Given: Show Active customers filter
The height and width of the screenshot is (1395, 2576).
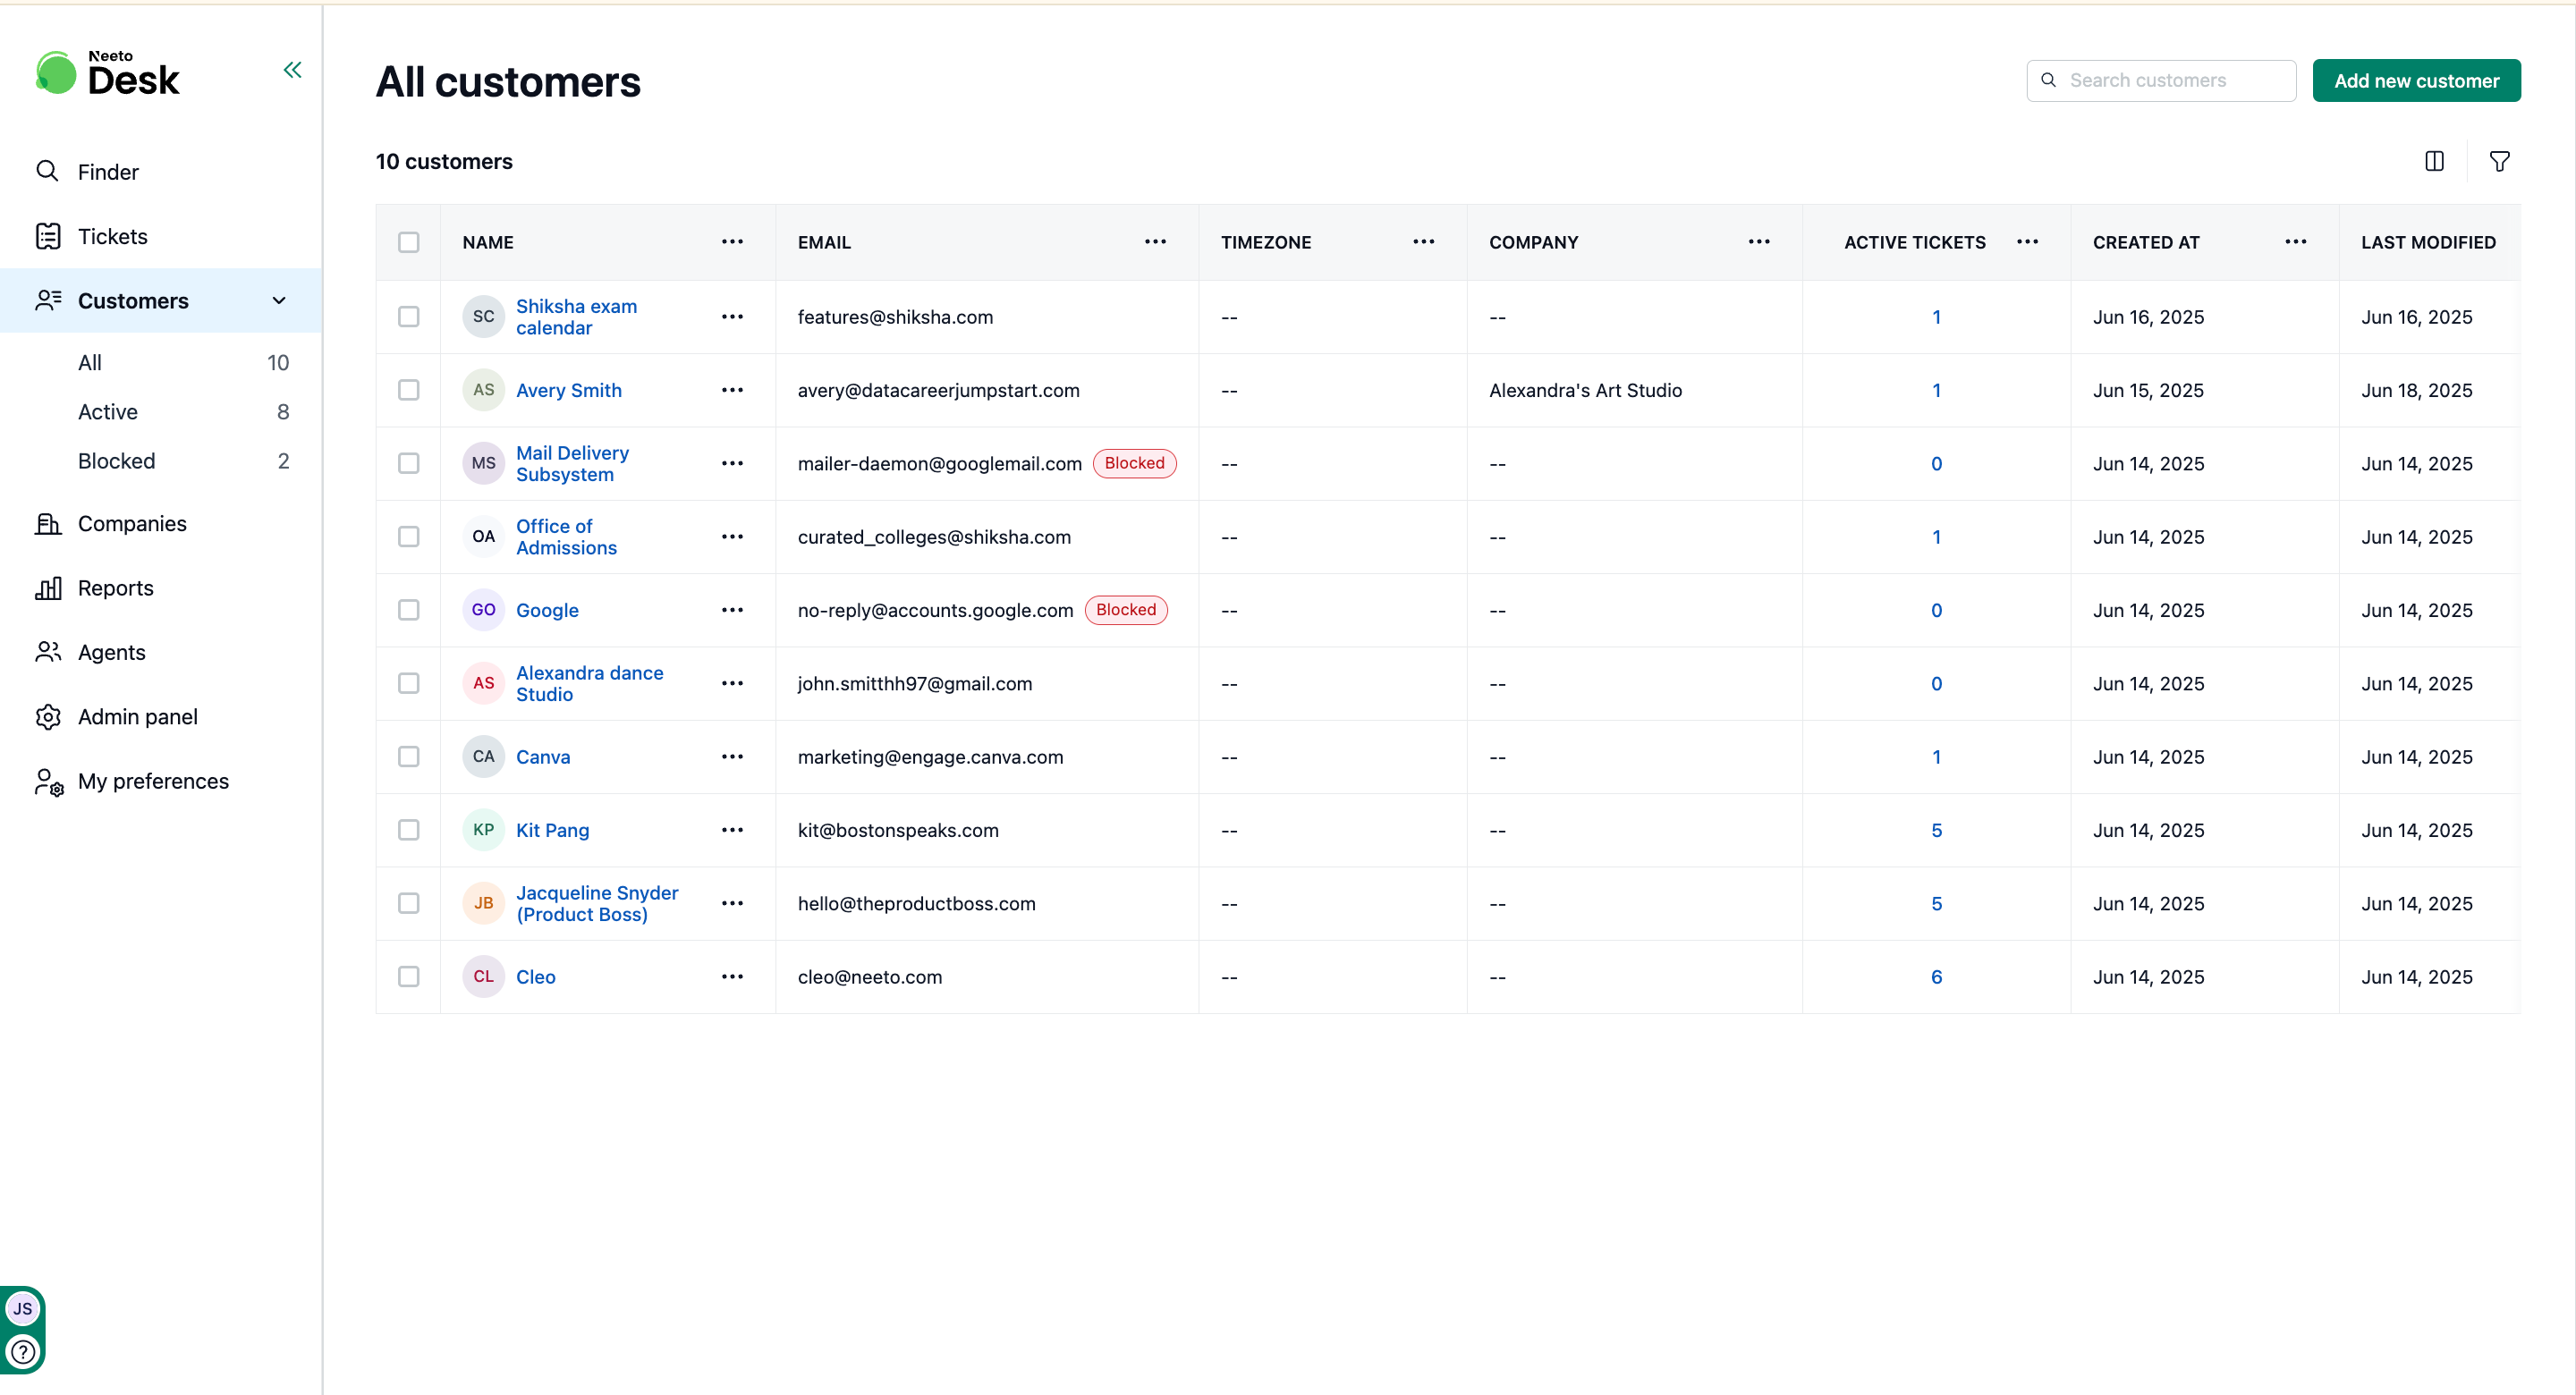Looking at the screenshot, I should click(x=183, y=412).
